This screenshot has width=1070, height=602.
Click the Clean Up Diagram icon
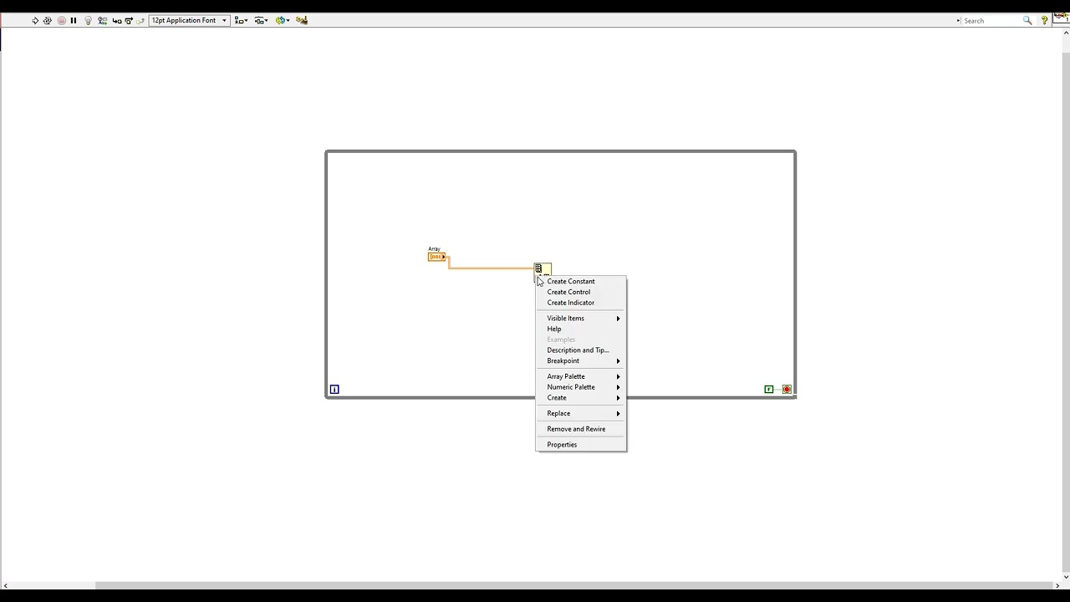pos(302,20)
